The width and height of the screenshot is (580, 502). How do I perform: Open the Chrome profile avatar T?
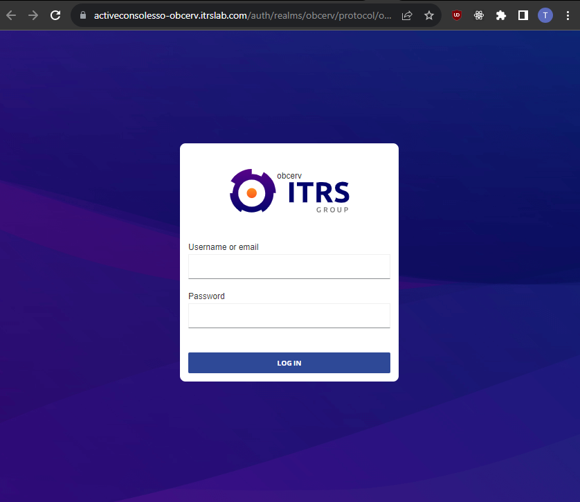(x=545, y=15)
